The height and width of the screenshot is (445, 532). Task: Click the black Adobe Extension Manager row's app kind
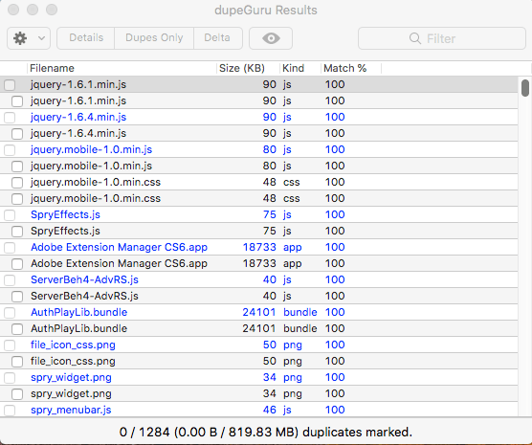(x=293, y=264)
